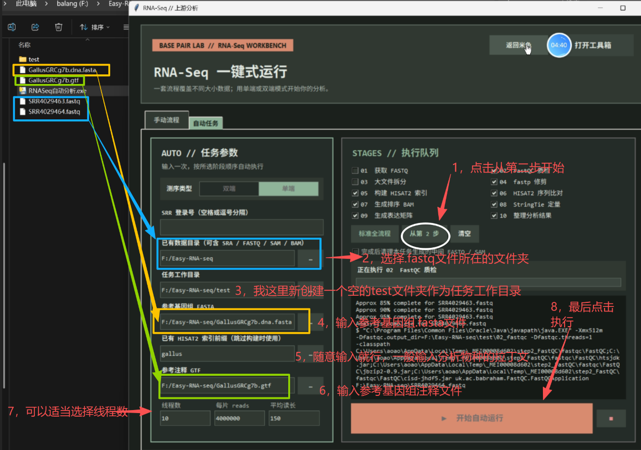Viewport: 641px width, 450px height.
Task: Uncheck stage 08 StringTie 定量
Action: click(x=494, y=204)
